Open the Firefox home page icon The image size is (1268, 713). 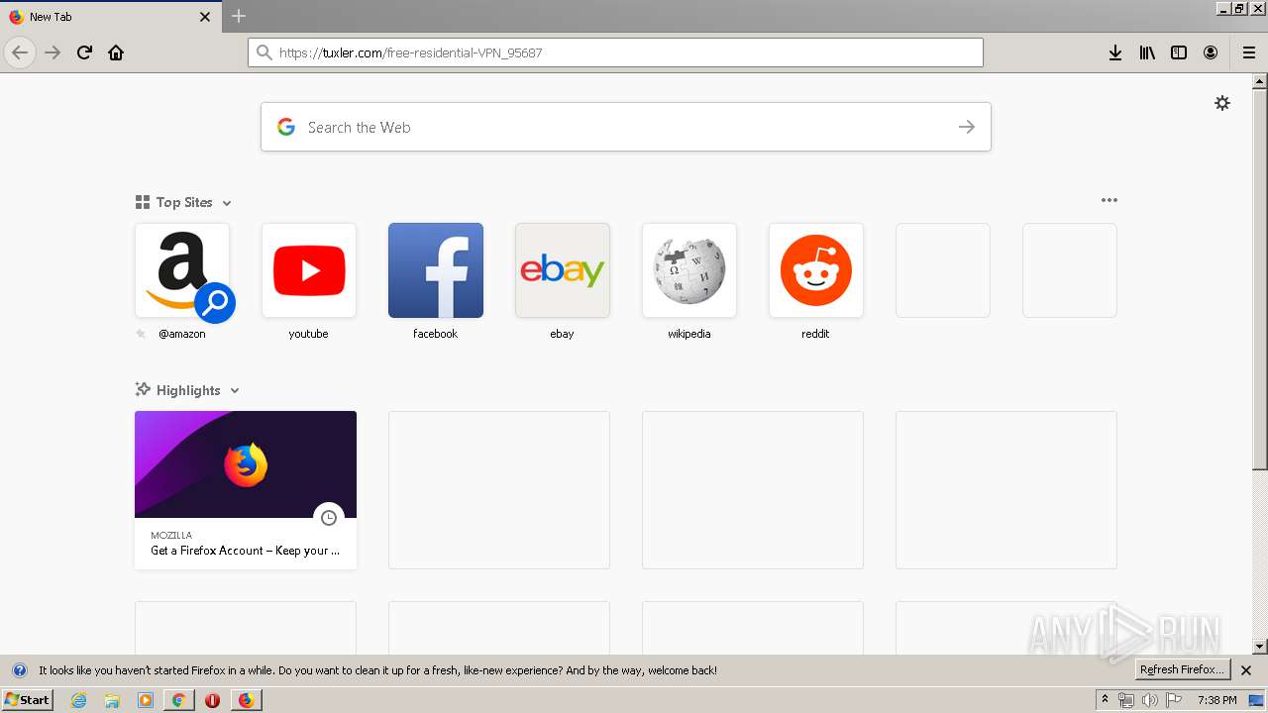116,52
